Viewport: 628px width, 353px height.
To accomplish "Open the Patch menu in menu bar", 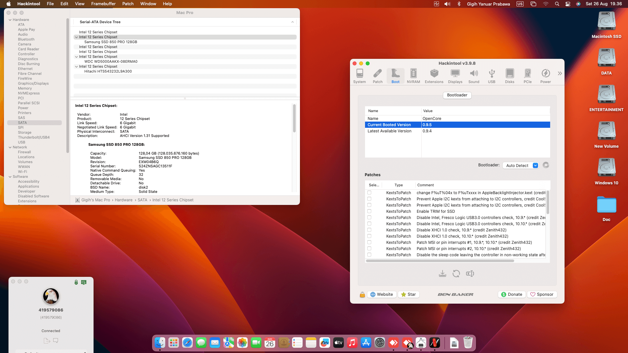I will pos(128,4).
